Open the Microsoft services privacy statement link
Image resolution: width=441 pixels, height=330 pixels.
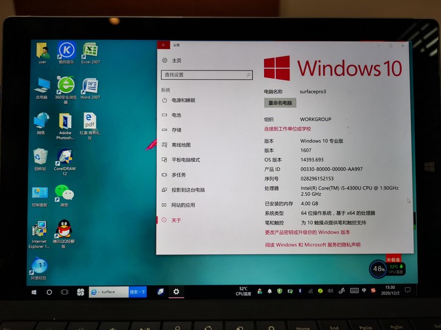point(313,245)
